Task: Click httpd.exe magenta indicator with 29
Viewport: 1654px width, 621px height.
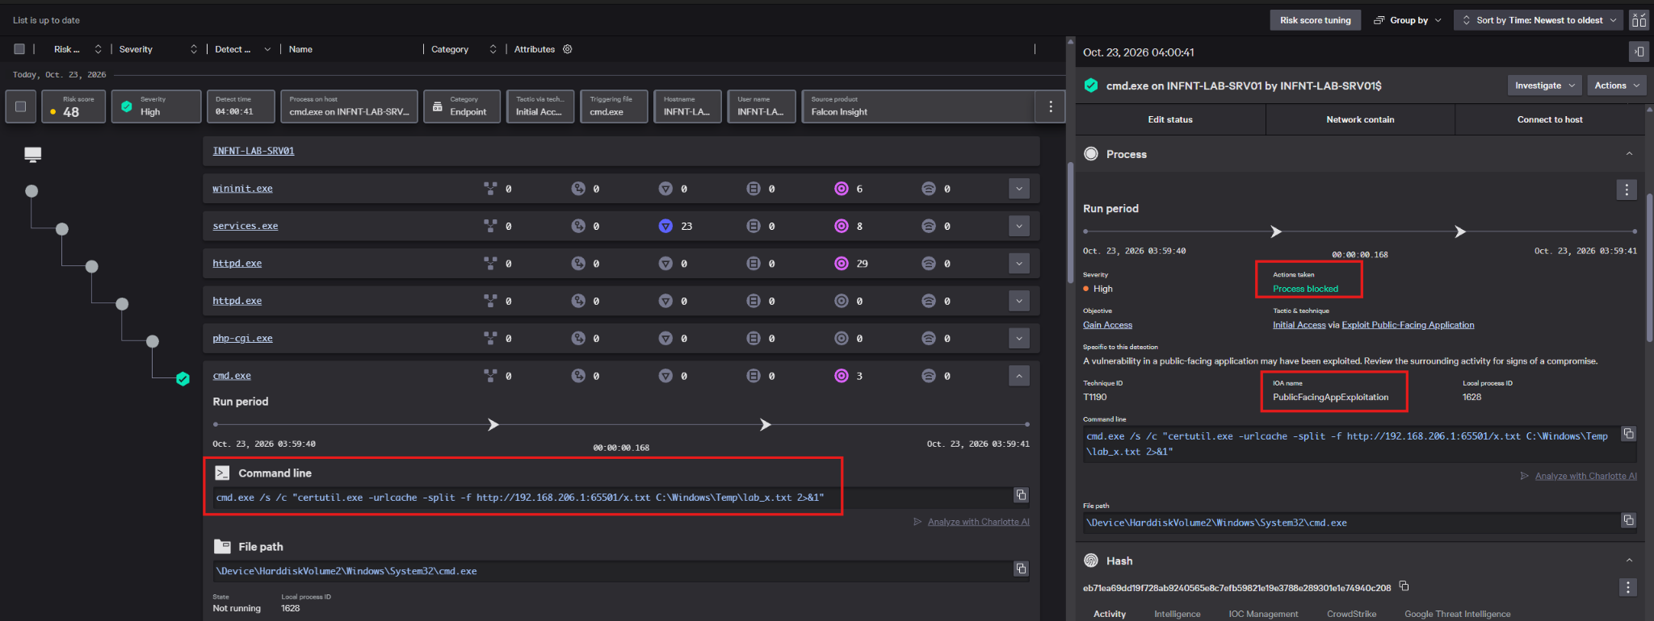Action: coord(842,264)
